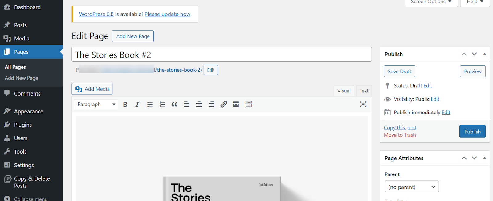Click the Posts pushpin icon

pos(7,25)
